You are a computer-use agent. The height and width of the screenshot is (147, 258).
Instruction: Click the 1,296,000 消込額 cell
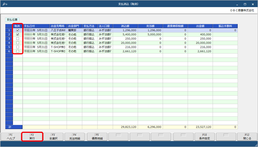point(126,30)
